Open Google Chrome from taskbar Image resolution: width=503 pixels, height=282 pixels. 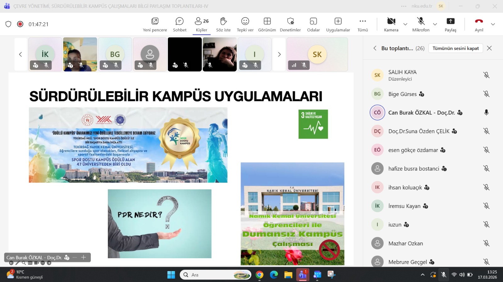coord(259,275)
